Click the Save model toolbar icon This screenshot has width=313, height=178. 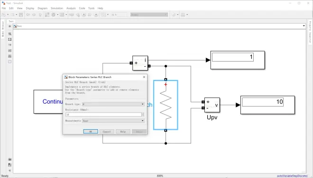coord(21,15)
